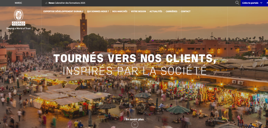Image resolution: width=268 pixels, height=128 pixels.
Task: Click the circled down arrow icon
Action: coord(135,124)
